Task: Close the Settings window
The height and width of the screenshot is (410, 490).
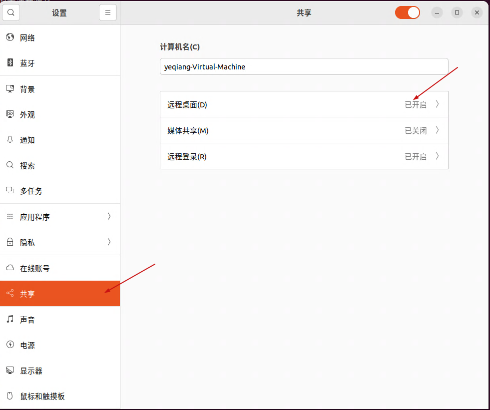Action: tap(477, 12)
